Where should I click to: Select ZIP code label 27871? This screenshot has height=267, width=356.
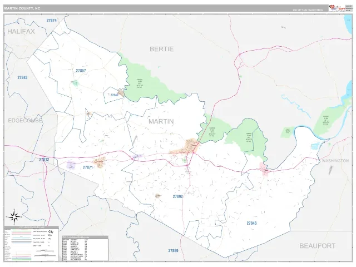click(x=88, y=167)
